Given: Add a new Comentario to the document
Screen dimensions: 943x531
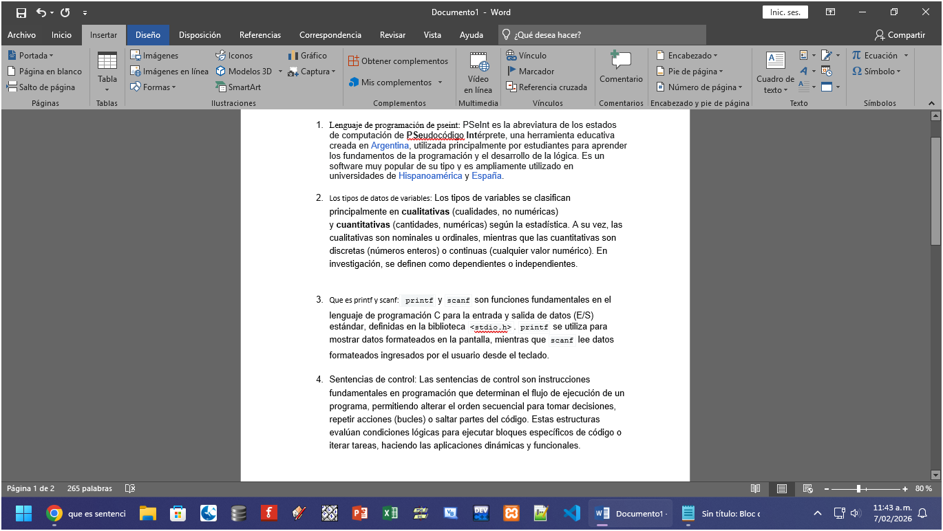Looking at the screenshot, I should pyautogui.click(x=620, y=69).
